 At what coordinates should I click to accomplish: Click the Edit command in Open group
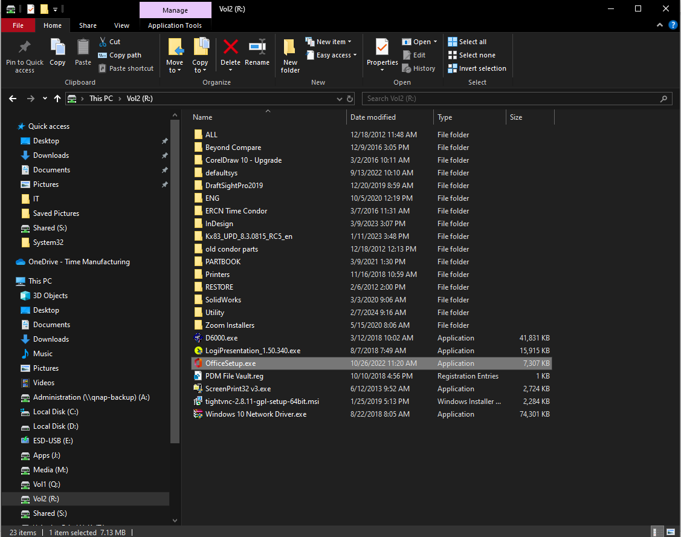coord(415,55)
